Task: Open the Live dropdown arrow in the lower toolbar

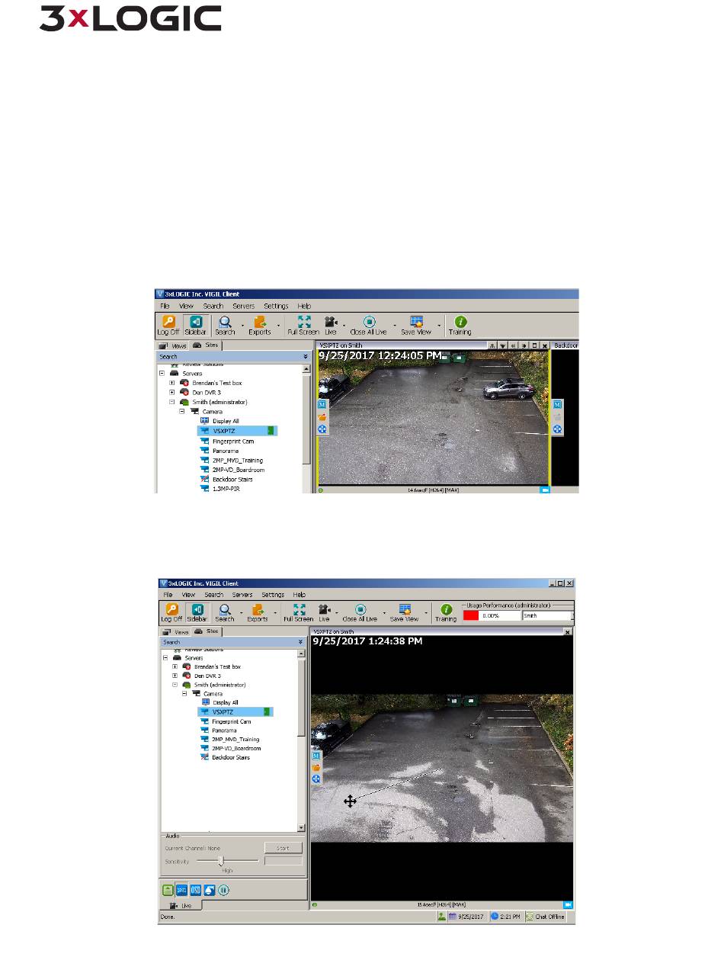Action: 336,613
